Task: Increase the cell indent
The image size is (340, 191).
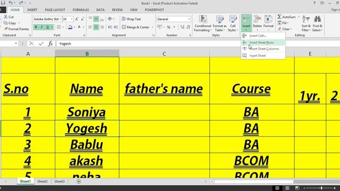Action: (116, 27)
